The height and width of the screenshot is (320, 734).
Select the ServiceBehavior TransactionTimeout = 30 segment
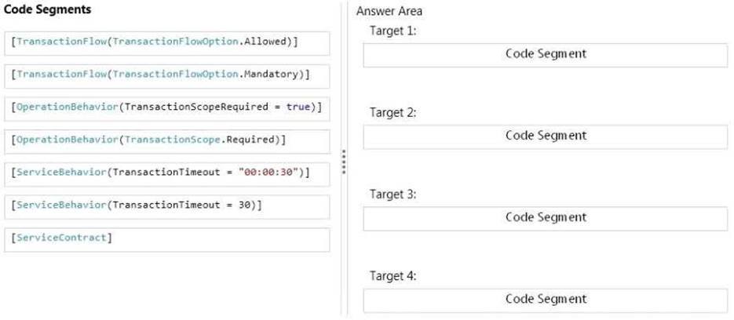[x=167, y=207]
